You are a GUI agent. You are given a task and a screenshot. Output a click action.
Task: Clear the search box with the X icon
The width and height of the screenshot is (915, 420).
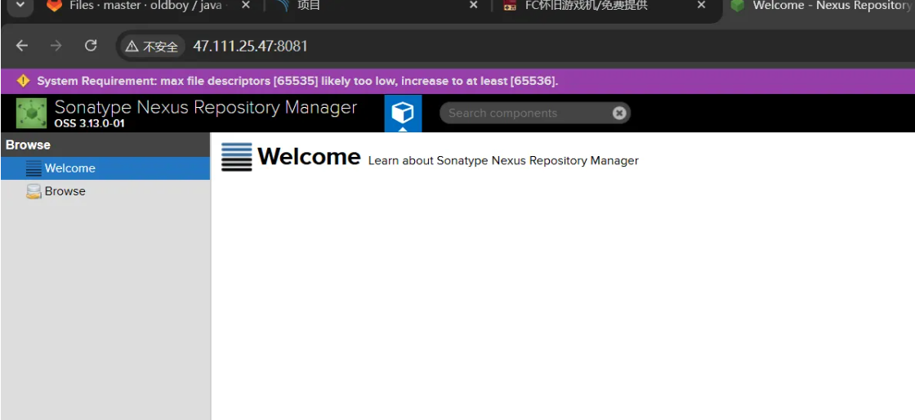[x=619, y=113]
